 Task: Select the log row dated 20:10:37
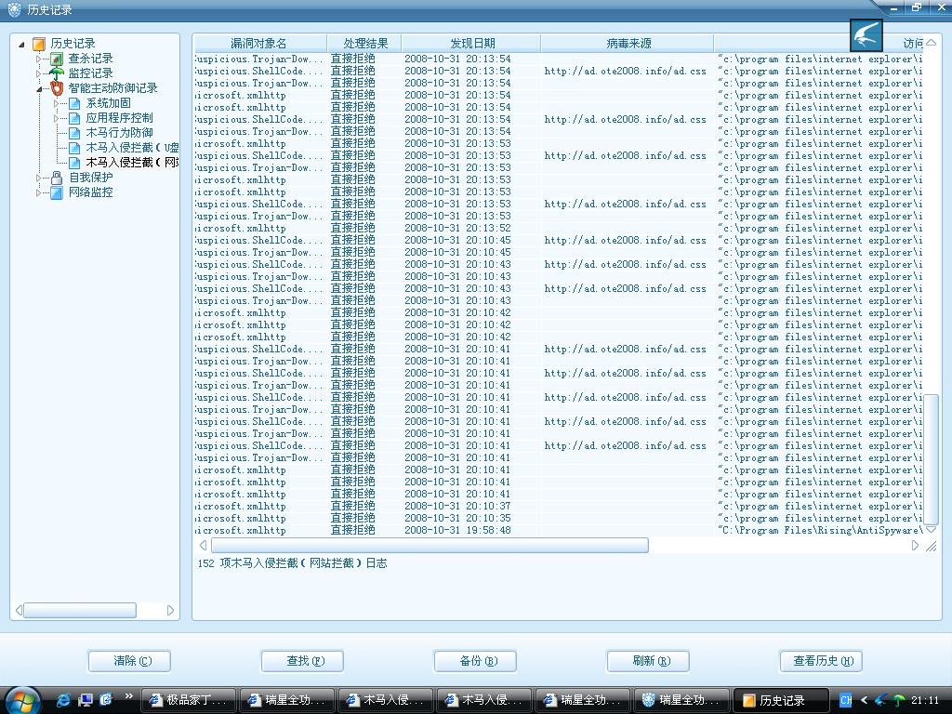coord(559,506)
